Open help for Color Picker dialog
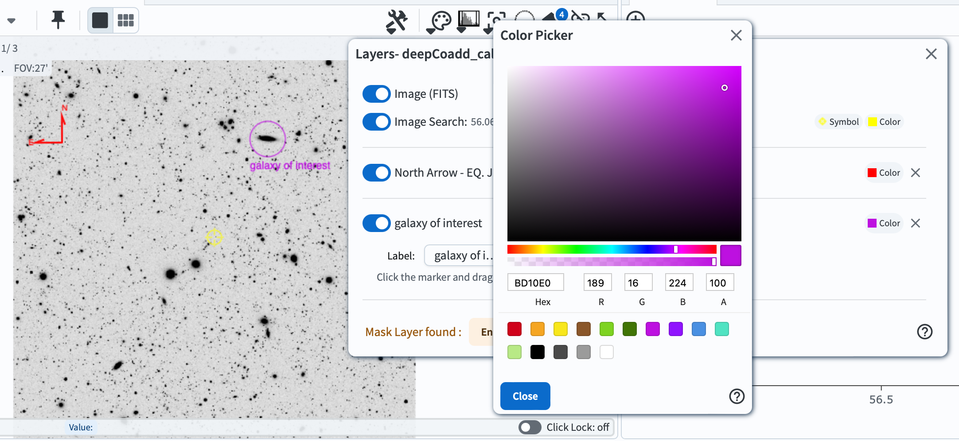The image size is (959, 441). (x=737, y=396)
